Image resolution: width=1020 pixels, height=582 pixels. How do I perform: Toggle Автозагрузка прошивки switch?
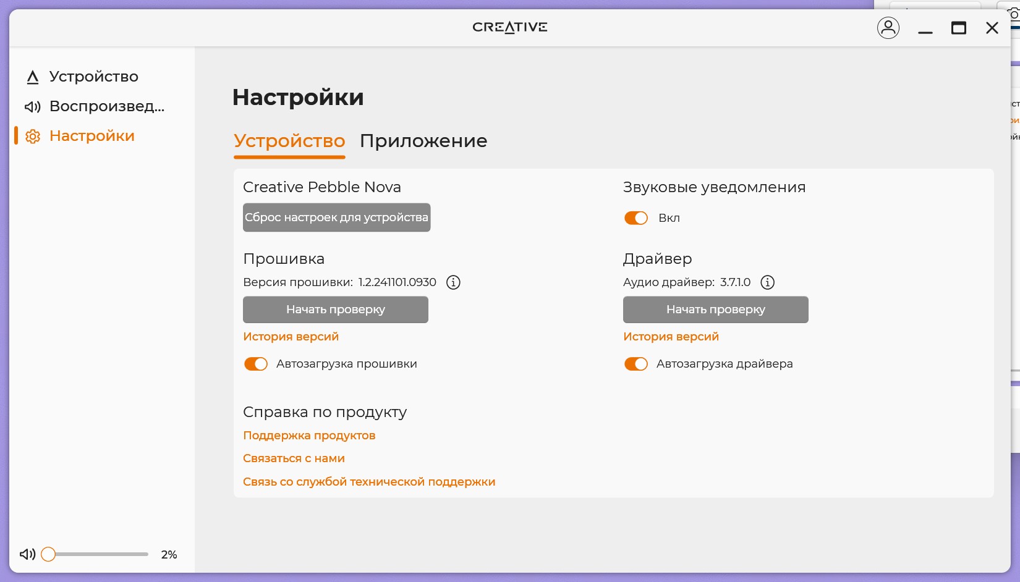pos(256,364)
